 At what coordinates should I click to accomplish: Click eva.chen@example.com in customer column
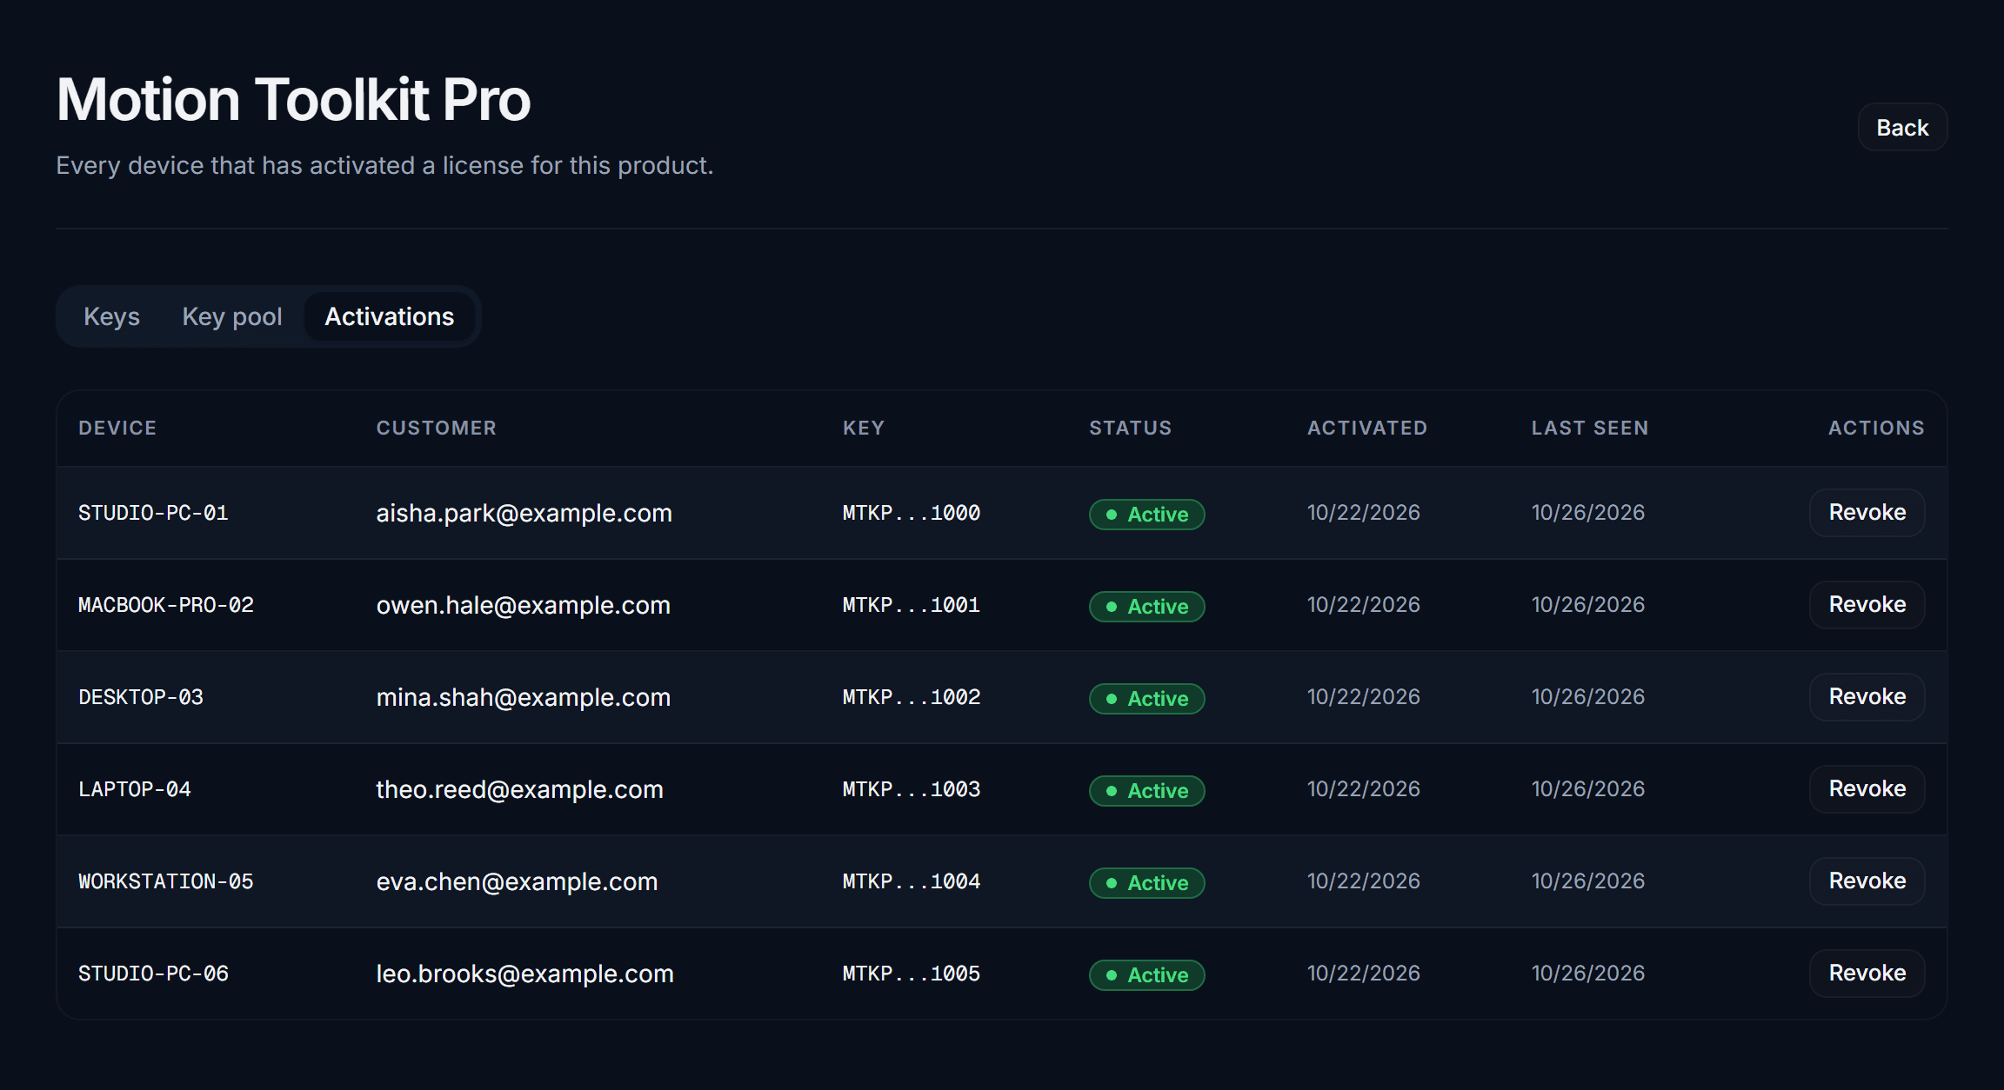517,881
